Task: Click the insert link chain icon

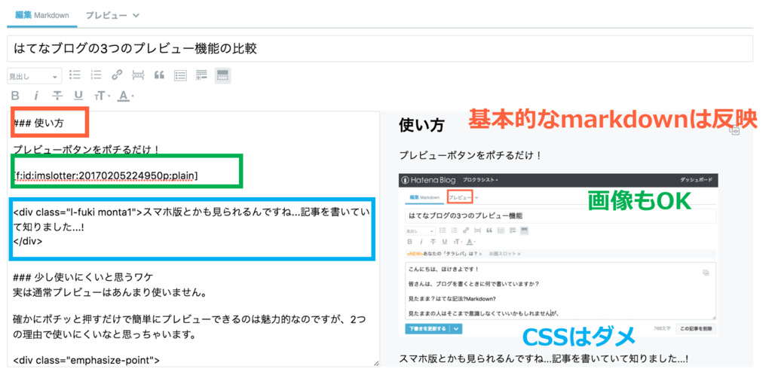Action: pyautogui.click(x=117, y=75)
